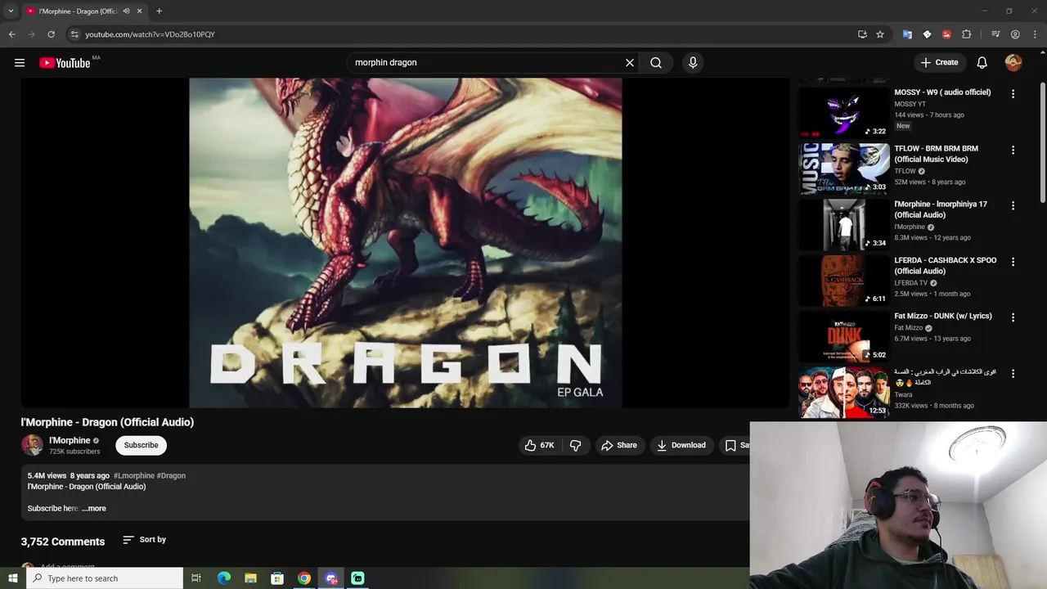Go back in the browser
The image size is (1047, 589).
[11, 34]
